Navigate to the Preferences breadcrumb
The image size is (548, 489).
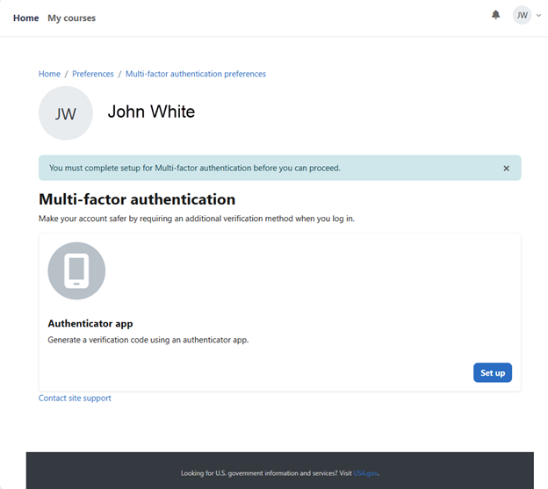click(x=93, y=74)
